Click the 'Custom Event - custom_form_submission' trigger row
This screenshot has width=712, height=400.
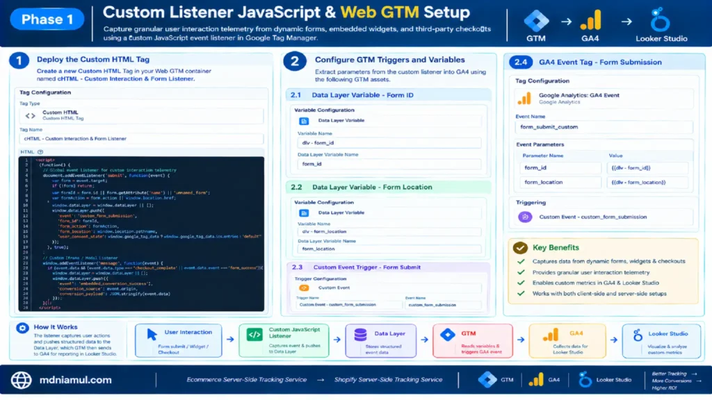(604, 217)
